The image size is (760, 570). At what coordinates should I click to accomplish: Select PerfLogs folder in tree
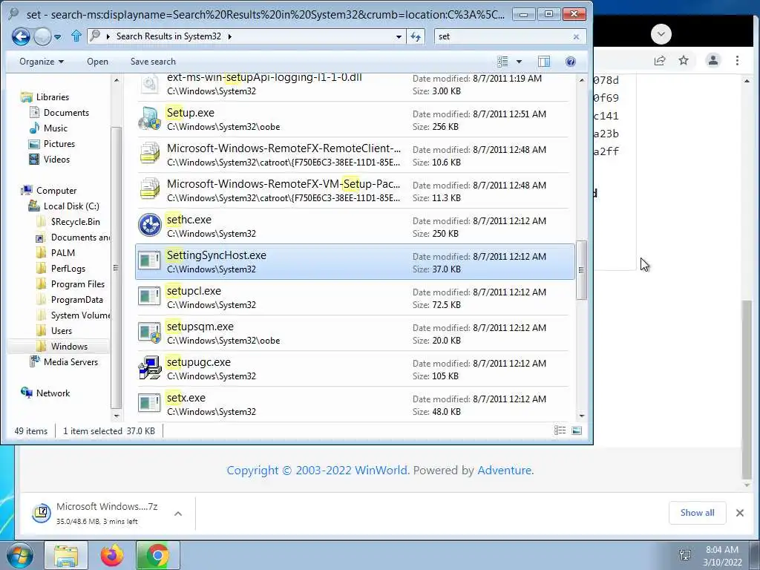tap(68, 269)
